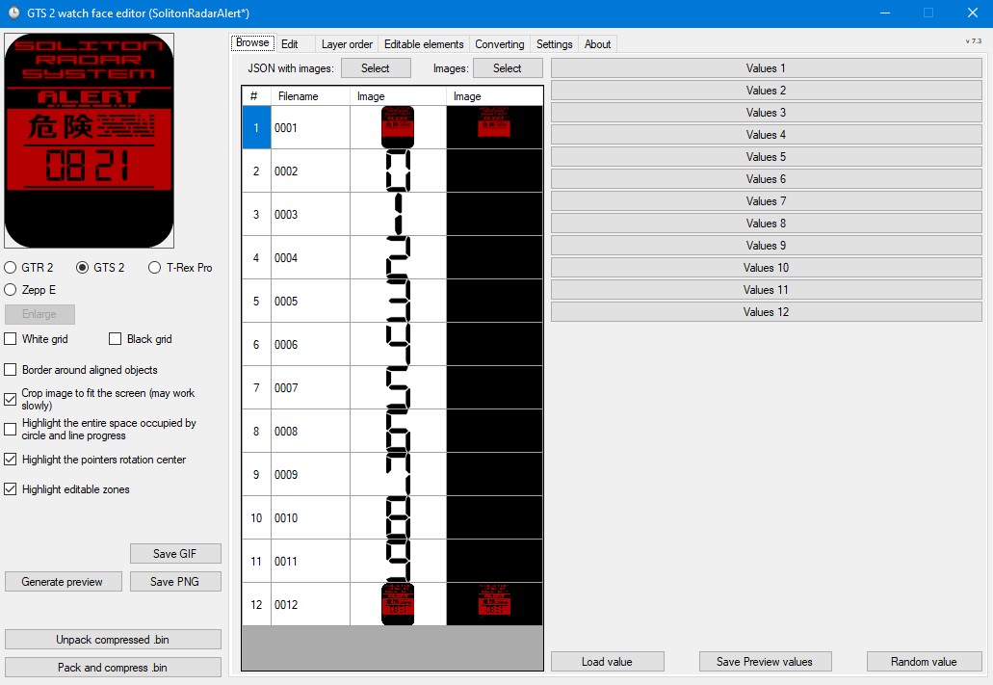Screen dimensions: 993x685
Task: Click the Save PNG button
Action: [175, 581]
